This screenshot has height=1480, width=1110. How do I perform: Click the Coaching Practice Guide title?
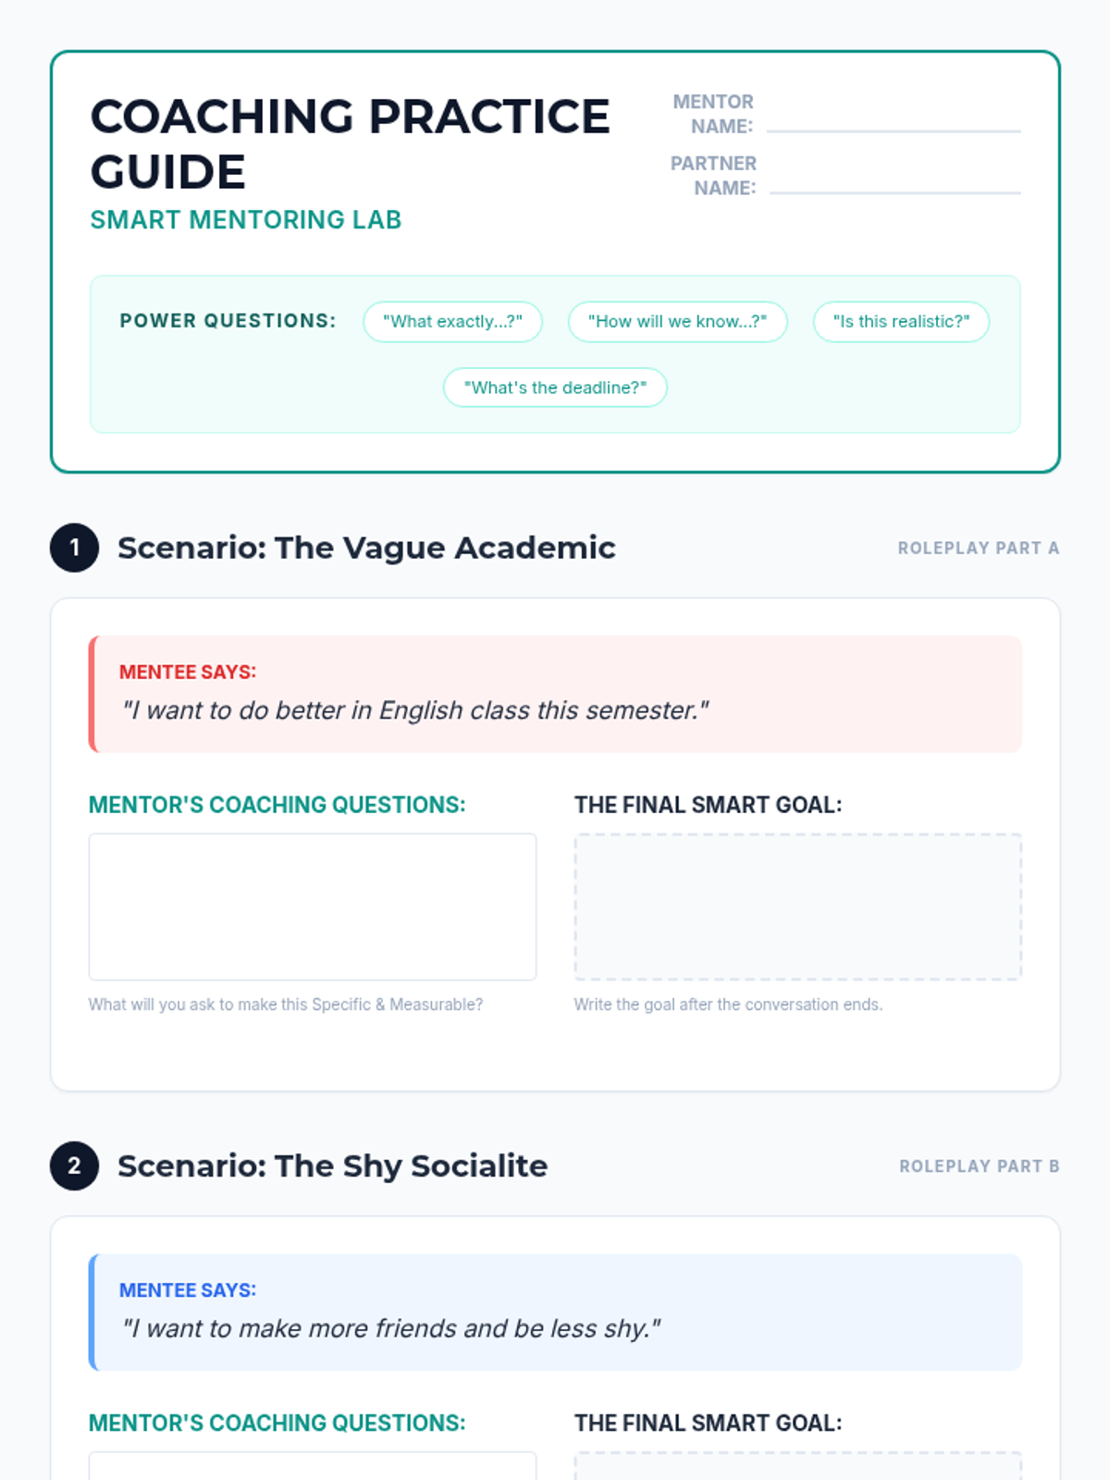[350, 143]
